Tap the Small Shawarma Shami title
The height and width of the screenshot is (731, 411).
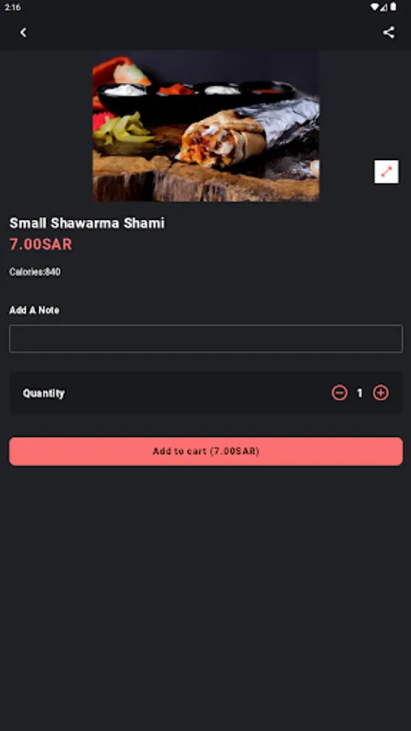click(x=87, y=223)
